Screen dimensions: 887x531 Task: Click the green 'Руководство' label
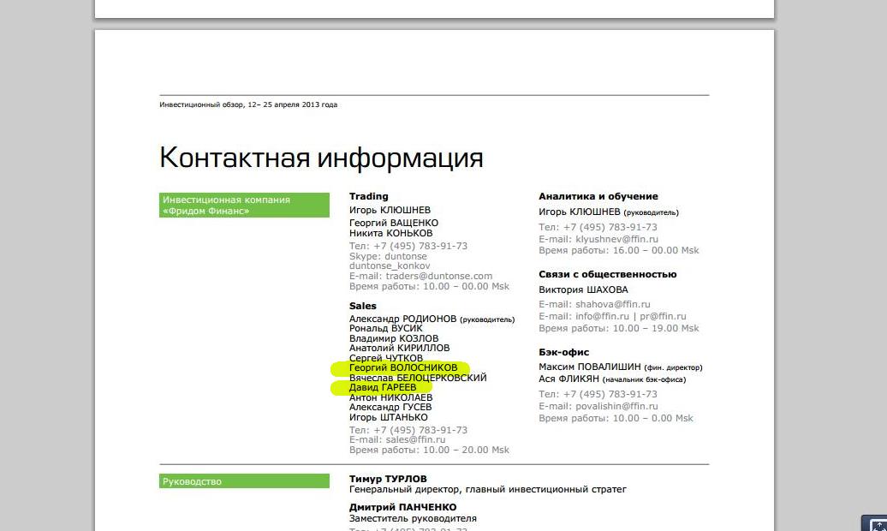[244, 481]
